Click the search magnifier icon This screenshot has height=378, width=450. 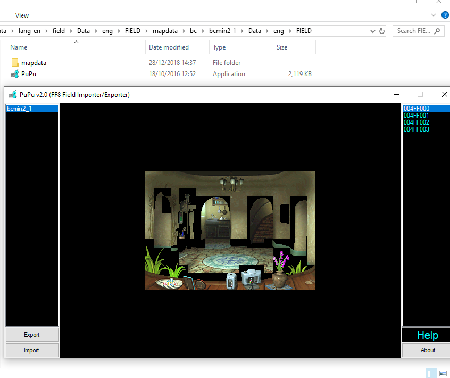[x=437, y=31]
